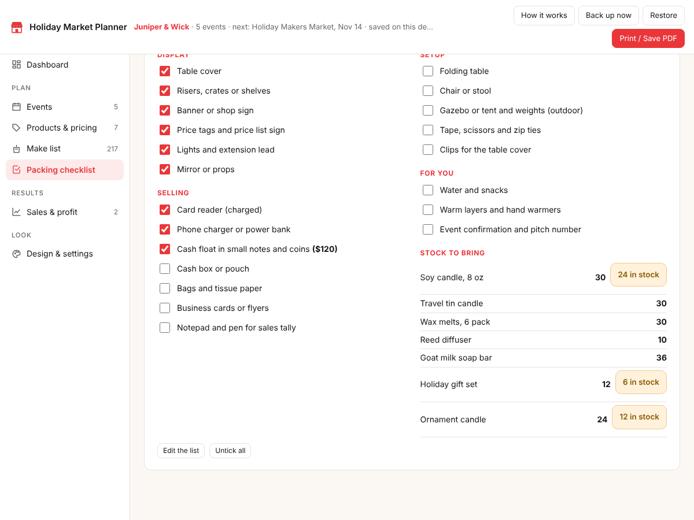This screenshot has width=694, height=520.
Task: Uncheck Mirror or props
Action: [x=165, y=169]
